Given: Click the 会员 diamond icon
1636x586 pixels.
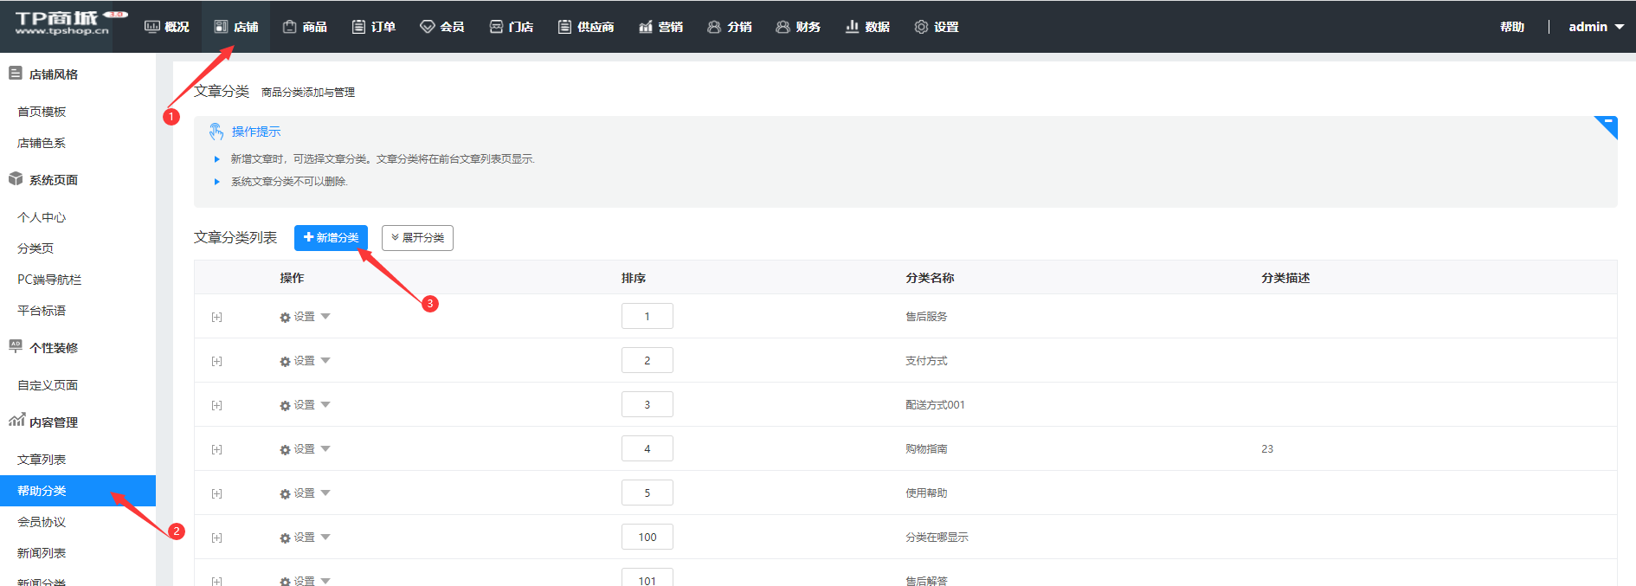Looking at the screenshot, I should click(427, 27).
